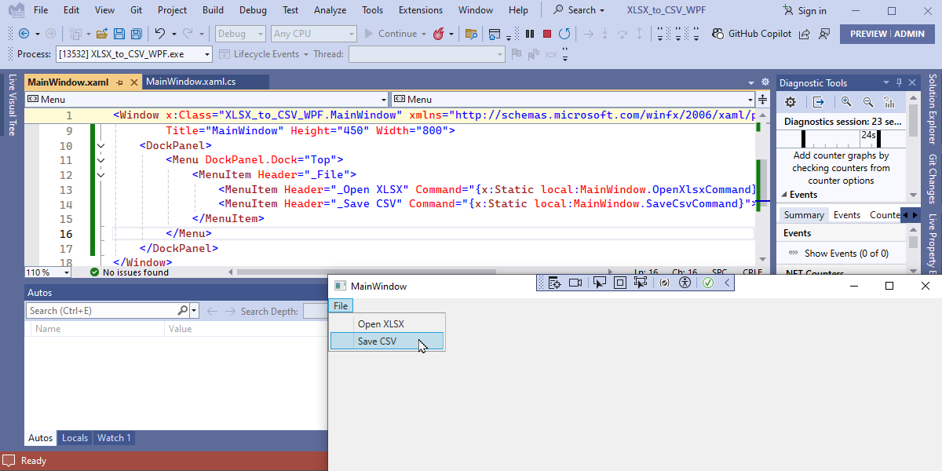
Task: Stop debugging with the red square icon
Action: pos(547,34)
